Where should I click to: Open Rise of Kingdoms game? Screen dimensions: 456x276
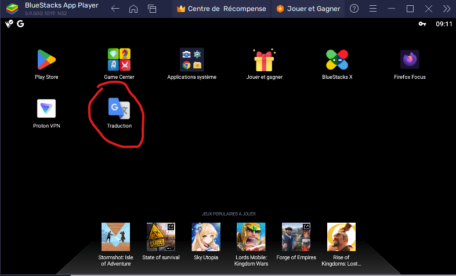(x=341, y=237)
